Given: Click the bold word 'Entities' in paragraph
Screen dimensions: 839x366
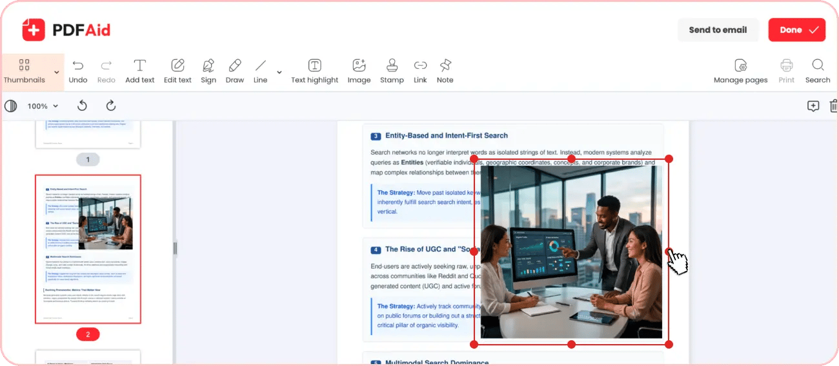Looking at the screenshot, I should point(412,163).
